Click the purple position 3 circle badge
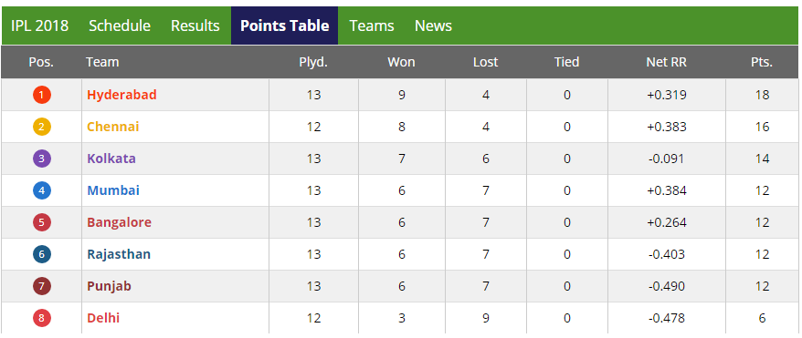The height and width of the screenshot is (338, 802). [41, 159]
